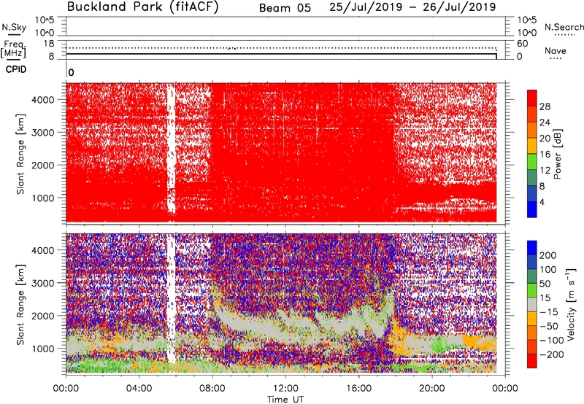Click the 'Beam 05' label
584x404 pixels.
click(285, 8)
